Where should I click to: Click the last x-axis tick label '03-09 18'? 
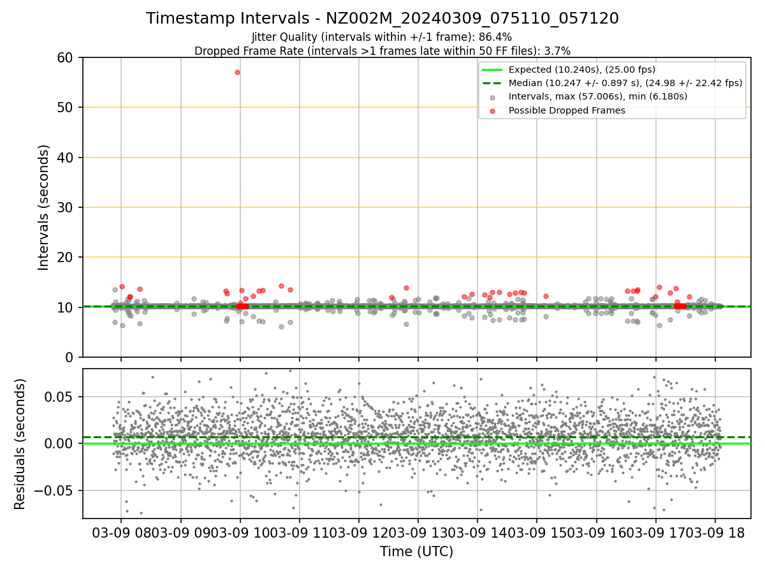tap(715, 533)
